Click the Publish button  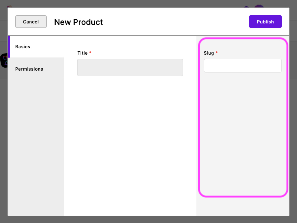pos(265,22)
